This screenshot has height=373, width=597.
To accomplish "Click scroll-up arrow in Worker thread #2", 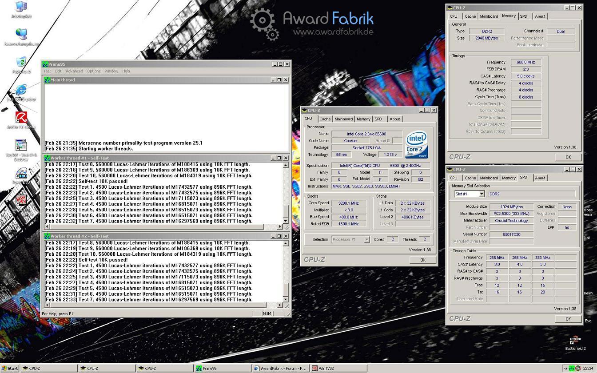I will (x=285, y=243).
